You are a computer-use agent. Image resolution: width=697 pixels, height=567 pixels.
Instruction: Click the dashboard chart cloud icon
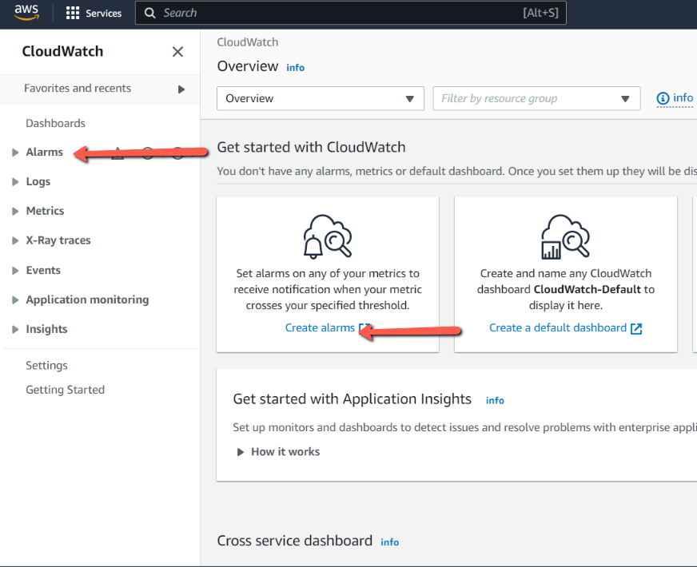565,236
